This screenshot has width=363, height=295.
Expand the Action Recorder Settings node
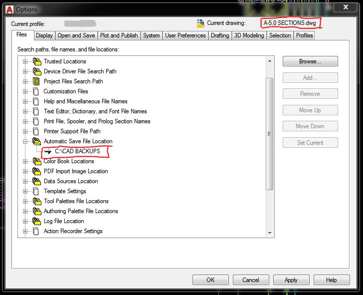(25, 231)
